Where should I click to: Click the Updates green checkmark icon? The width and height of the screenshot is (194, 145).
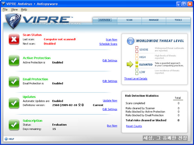click(14, 103)
